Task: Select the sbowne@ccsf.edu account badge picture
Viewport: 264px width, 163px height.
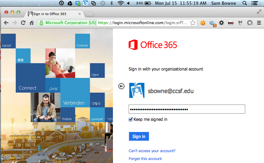Action: [137, 90]
